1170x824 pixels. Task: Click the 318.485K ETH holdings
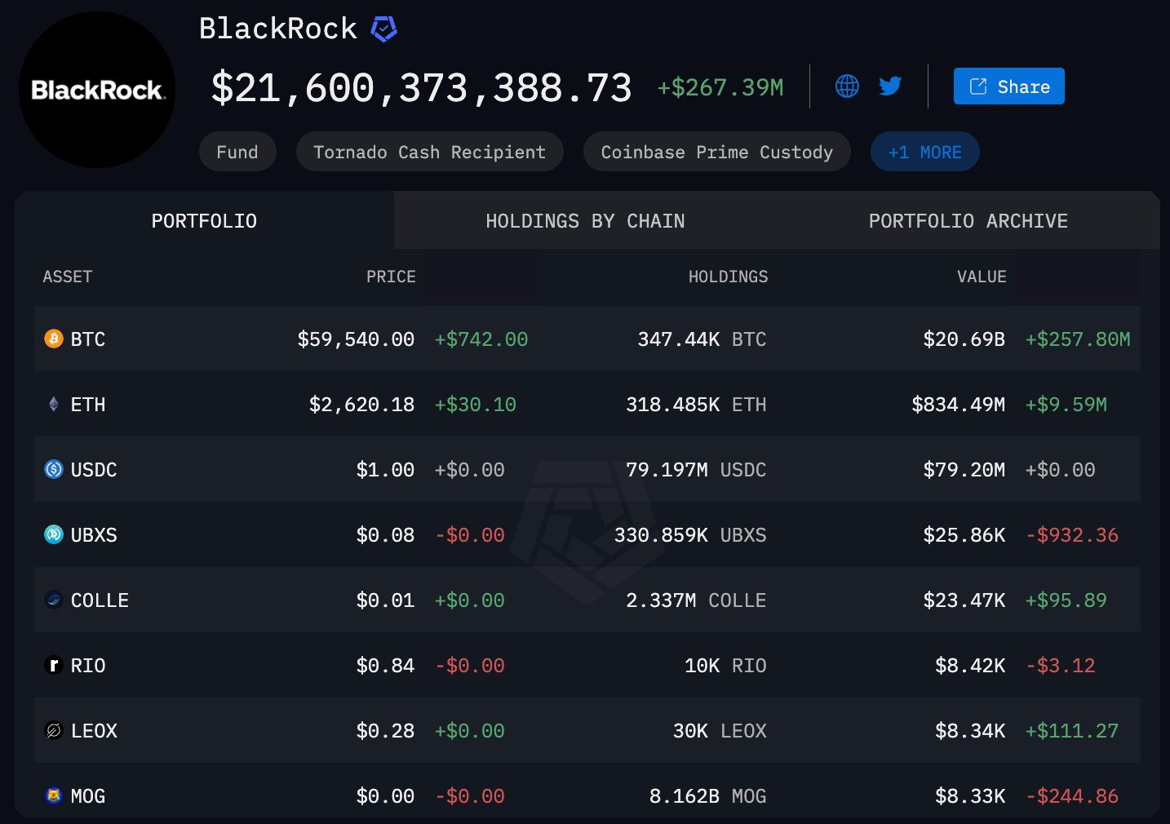point(696,405)
